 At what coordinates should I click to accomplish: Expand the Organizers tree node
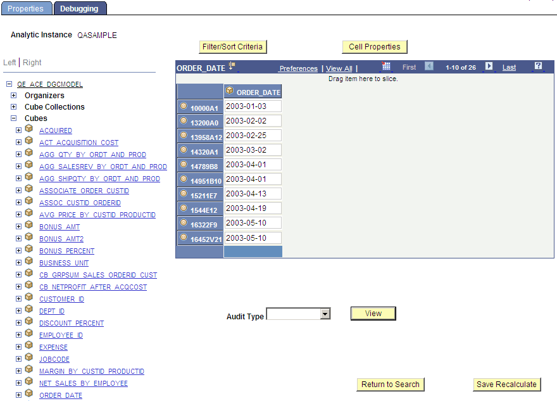13,95
